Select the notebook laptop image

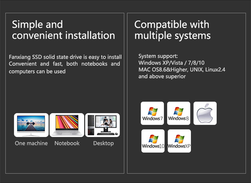(x=67, y=125)
